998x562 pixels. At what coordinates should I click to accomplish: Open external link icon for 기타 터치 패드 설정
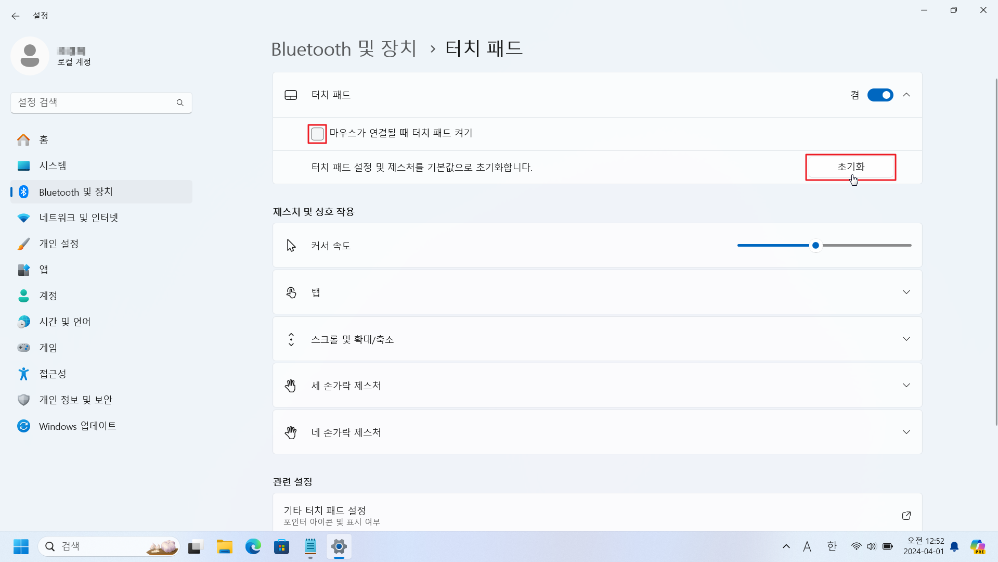(906, 515)
